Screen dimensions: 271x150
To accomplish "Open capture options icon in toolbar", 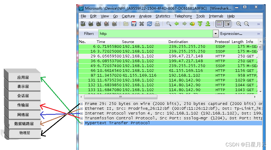I will point(91,24).
